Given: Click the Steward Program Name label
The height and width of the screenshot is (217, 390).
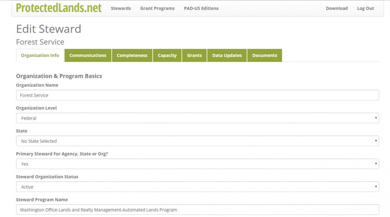Looking at the screenshot, I should 42,200.
